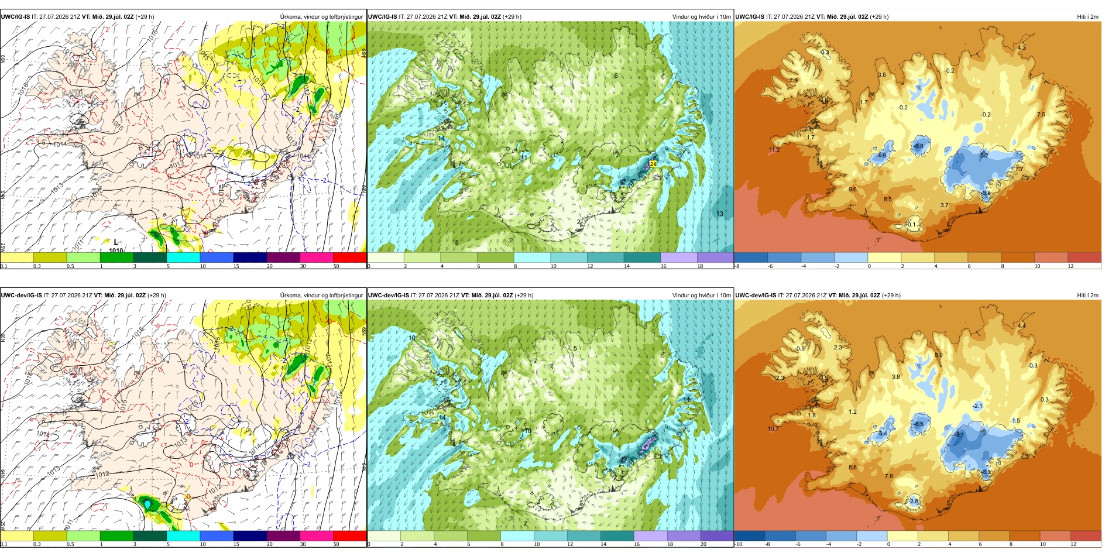This screenshot has width=1112, height=556.
Task: Click the L 1010 low pressure marker
Action: (116, 246)
